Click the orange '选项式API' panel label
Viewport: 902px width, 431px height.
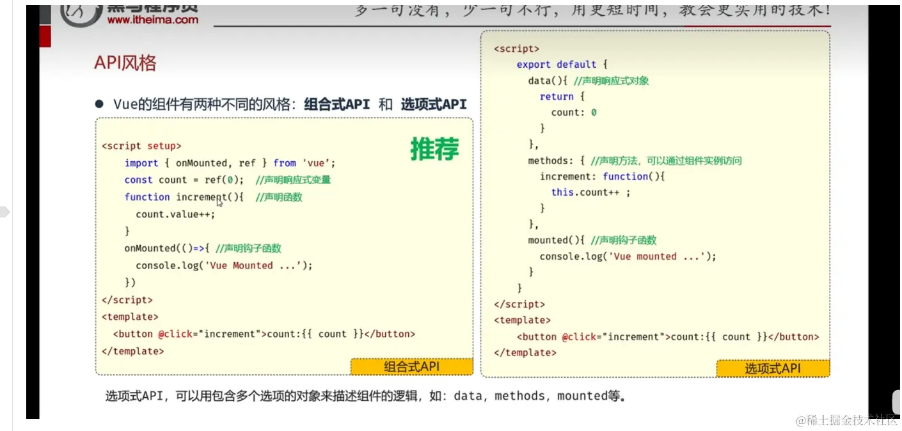pos(773,368)
